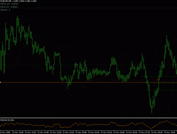Viewport: 177px width, 134px height.
Task: Click the 'HI/LO AV: 0.0020' label
Action: [9, 7]
